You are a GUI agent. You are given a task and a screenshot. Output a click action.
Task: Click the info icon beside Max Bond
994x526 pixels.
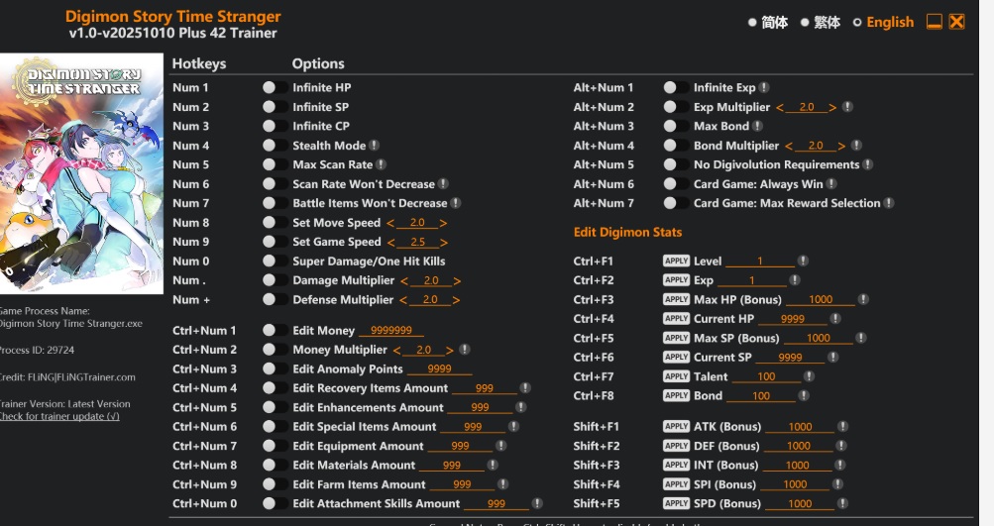pyautogui.click(x=757, y=126)
